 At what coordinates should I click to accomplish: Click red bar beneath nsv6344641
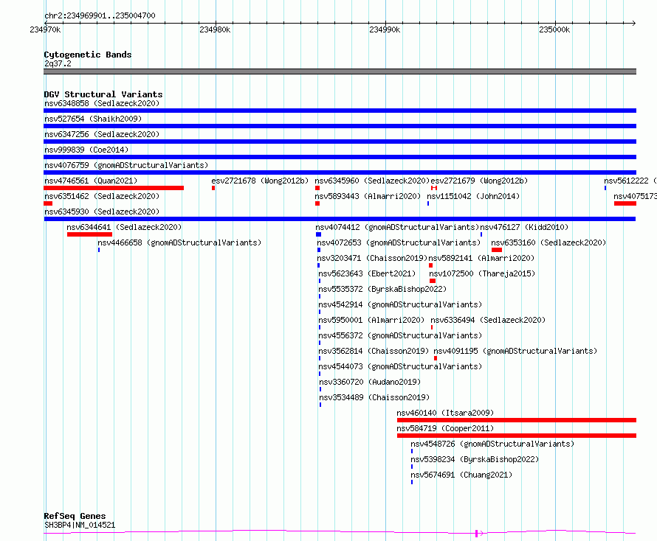[89, 234]
